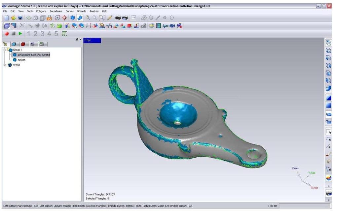
Task: Click the Zoom Out magnifier icon
Action: [x=94, y=18]
